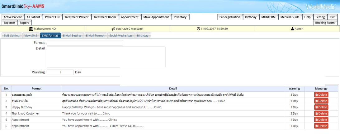Click inside the Detail text area
This screenshot has width=340, height=135.
click(106, 57)
